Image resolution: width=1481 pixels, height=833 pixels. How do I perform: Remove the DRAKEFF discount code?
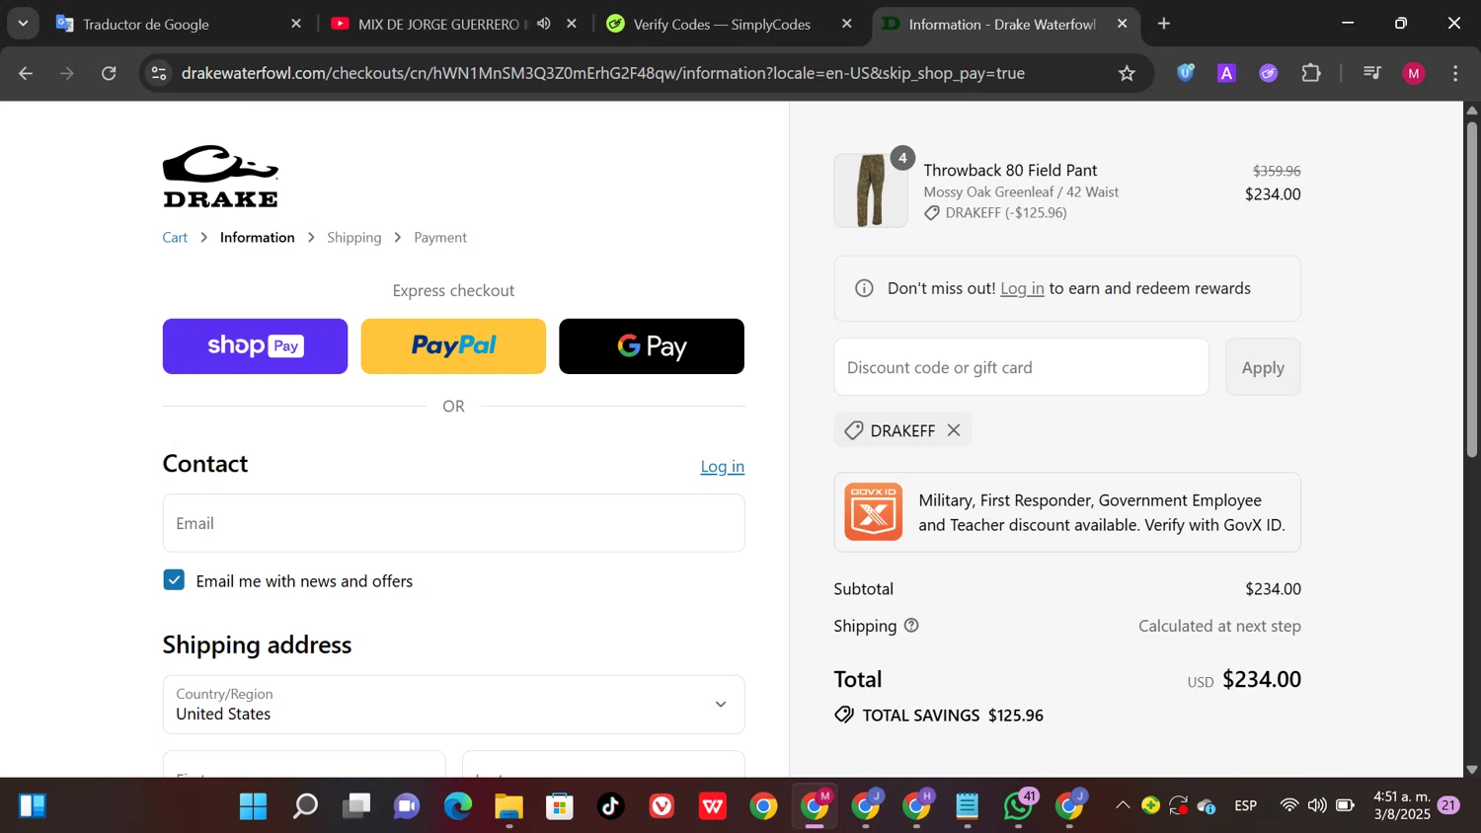[x=954, y=430]
